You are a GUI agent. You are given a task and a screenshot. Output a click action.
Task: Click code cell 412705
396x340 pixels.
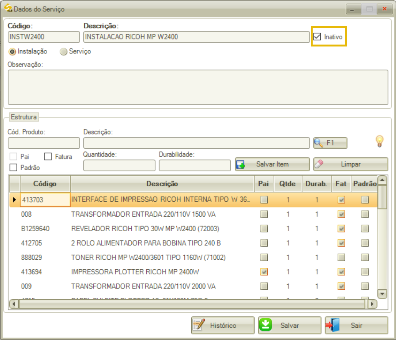pyautogui.click(x=45, y=243)
